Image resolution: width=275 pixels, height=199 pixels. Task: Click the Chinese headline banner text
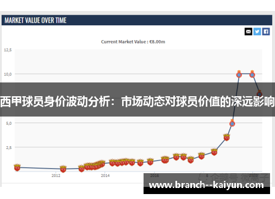tap(137, 101)
